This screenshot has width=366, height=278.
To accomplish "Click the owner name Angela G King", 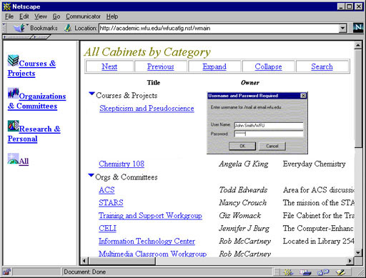I will 244,164.
